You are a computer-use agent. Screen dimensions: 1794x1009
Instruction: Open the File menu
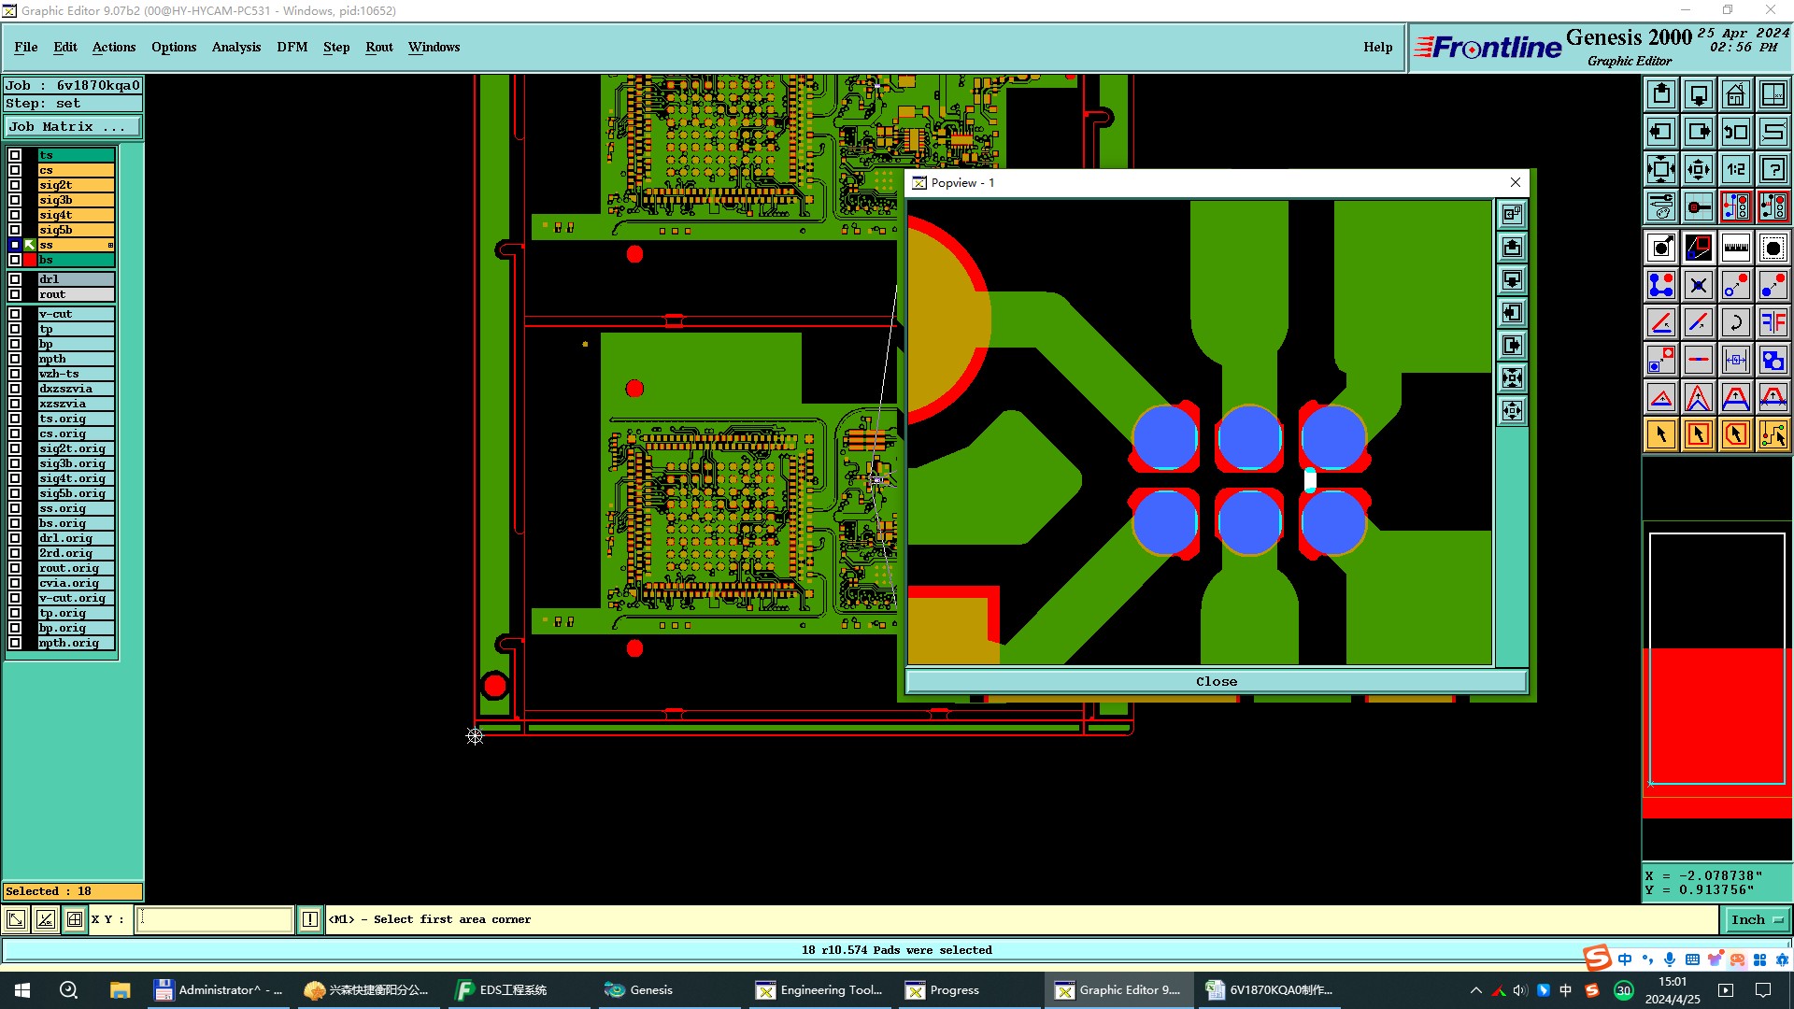[x=26, y=47]
